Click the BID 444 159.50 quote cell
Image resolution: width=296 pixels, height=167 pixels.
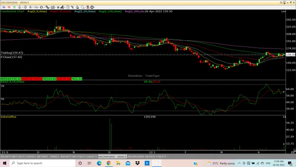click(x=10, y=78)
